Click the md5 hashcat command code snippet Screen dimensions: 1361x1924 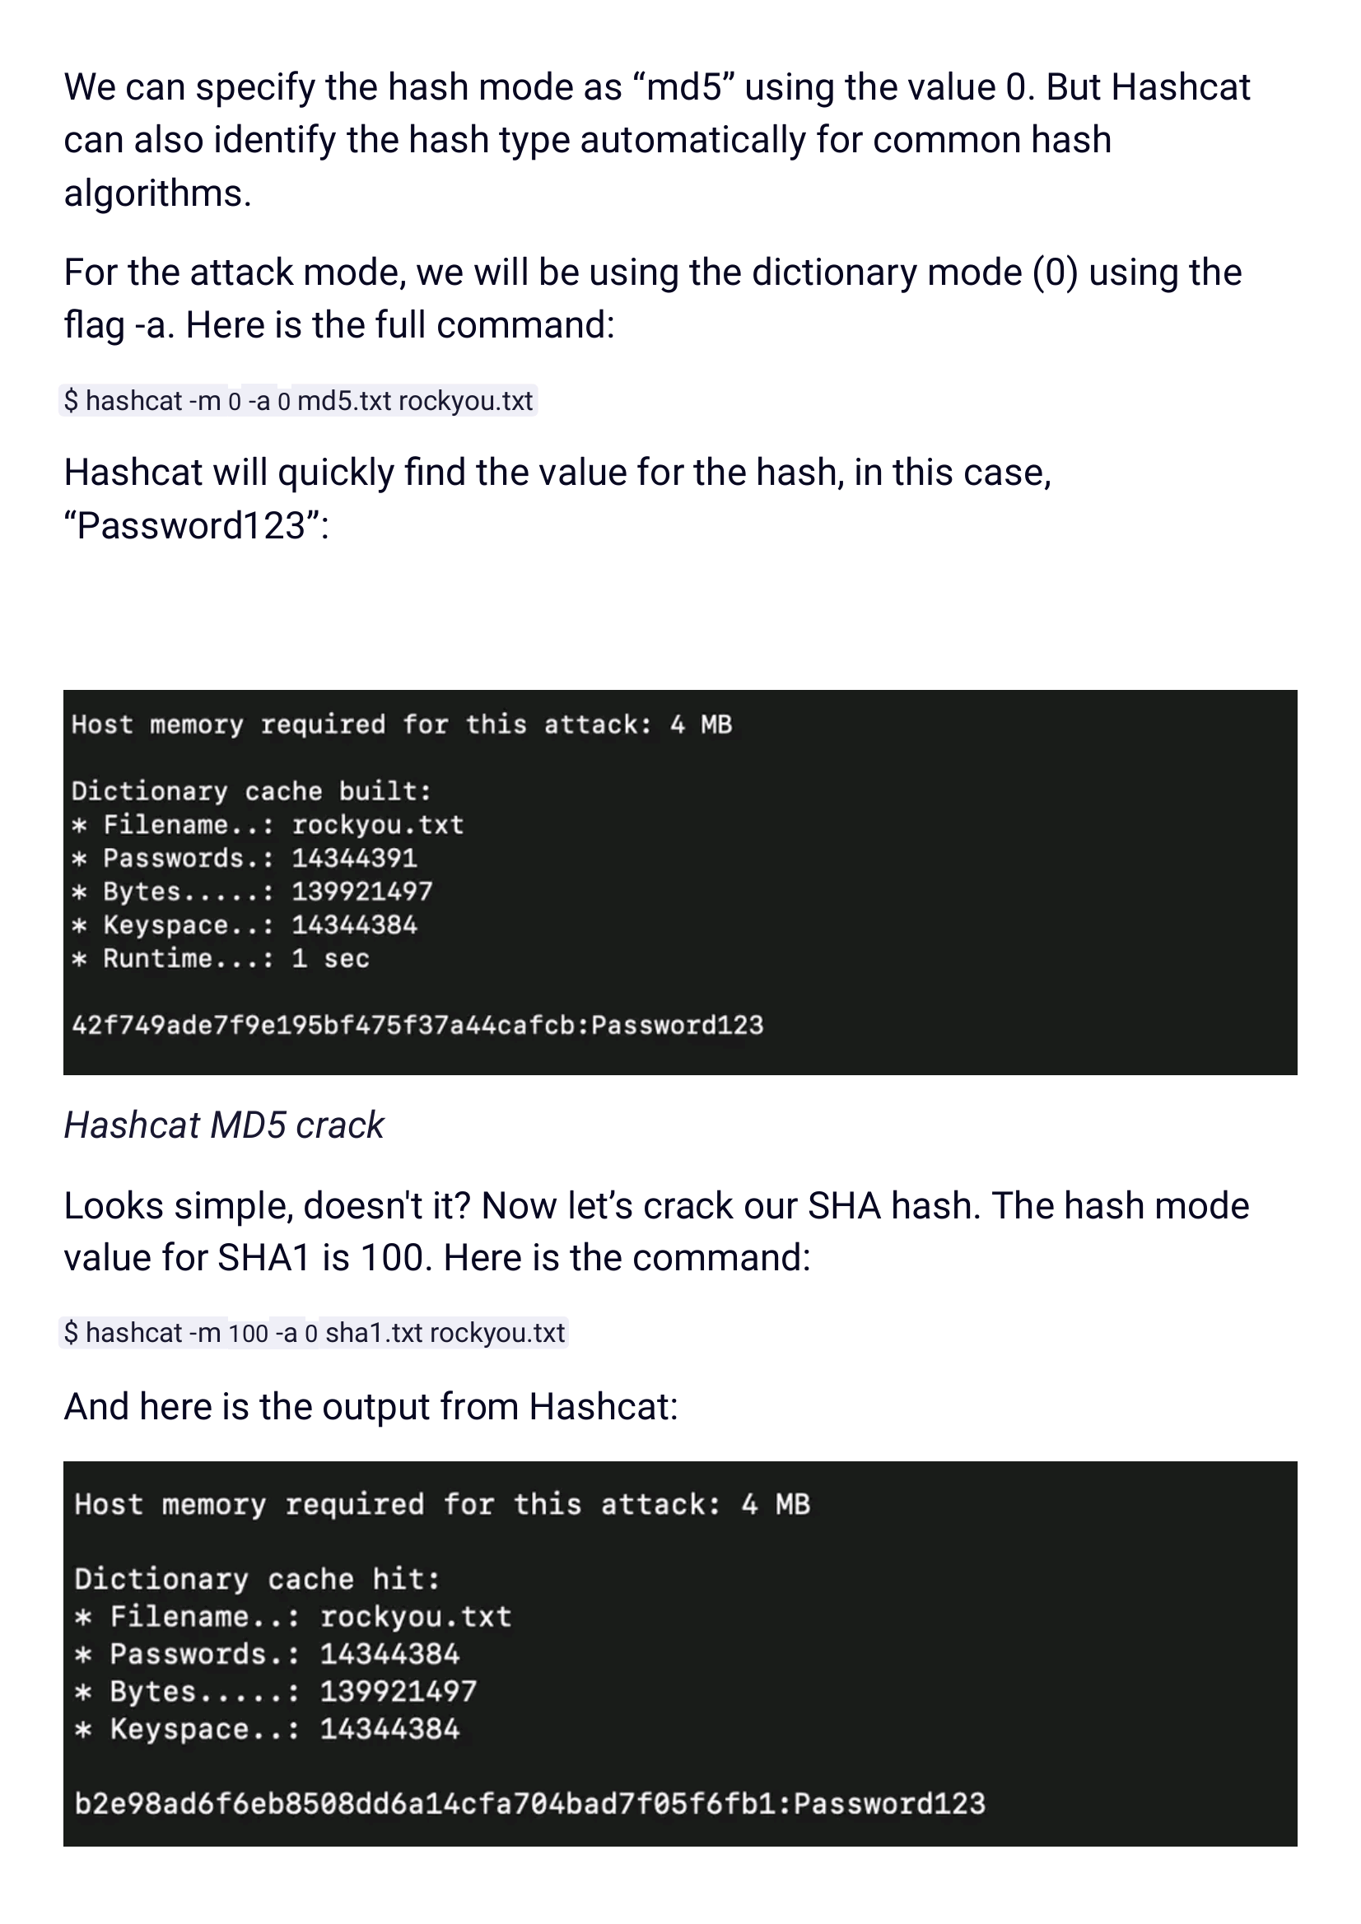(x=298, y=401)
